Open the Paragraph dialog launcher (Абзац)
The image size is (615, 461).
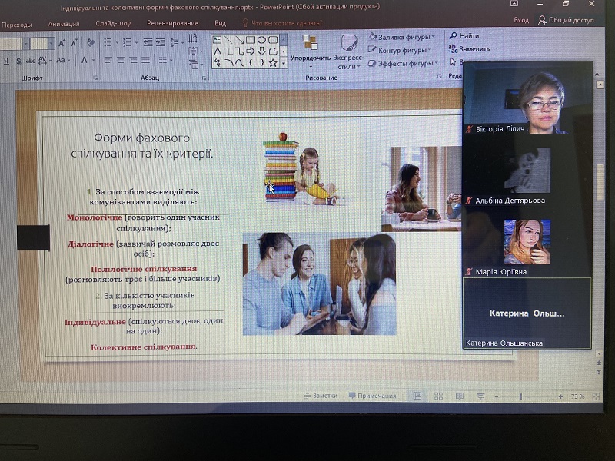coord(204,78)
